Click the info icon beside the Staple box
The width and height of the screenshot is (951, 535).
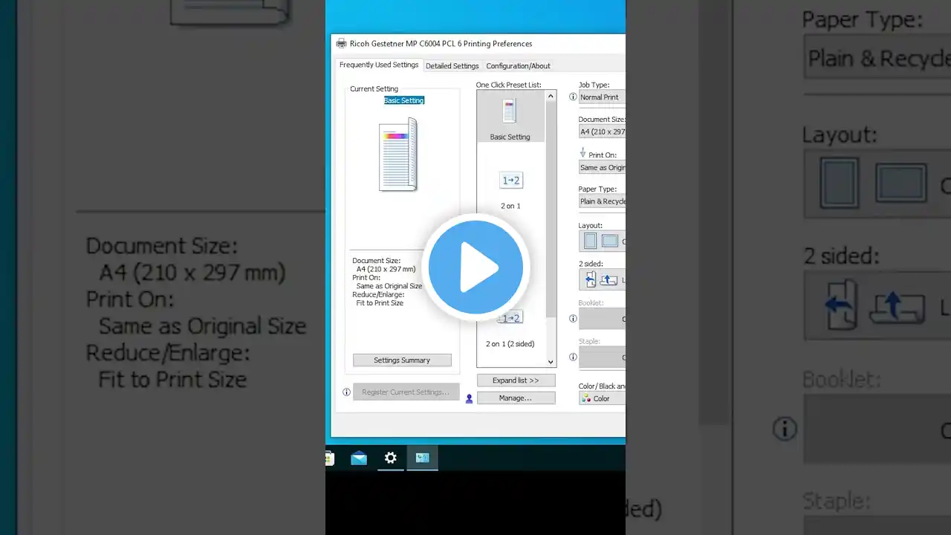(x=573, y=357)
